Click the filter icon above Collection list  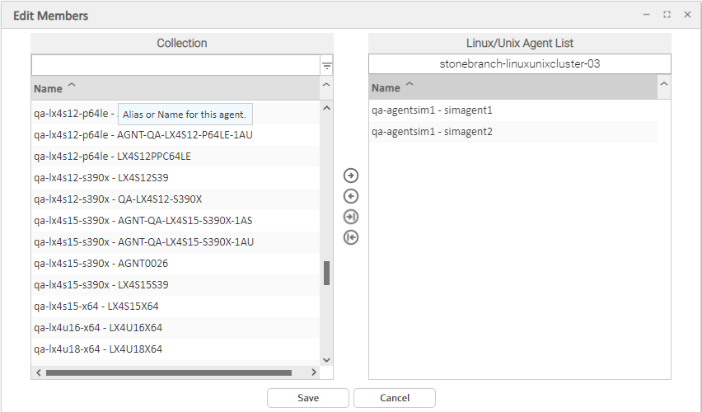pyautogui.click(x=326, y=66)
